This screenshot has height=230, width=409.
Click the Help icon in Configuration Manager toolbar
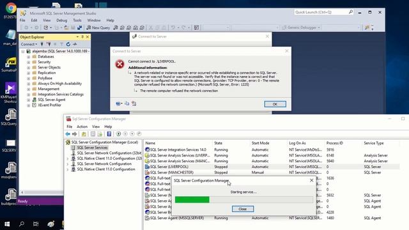point(109,134)
